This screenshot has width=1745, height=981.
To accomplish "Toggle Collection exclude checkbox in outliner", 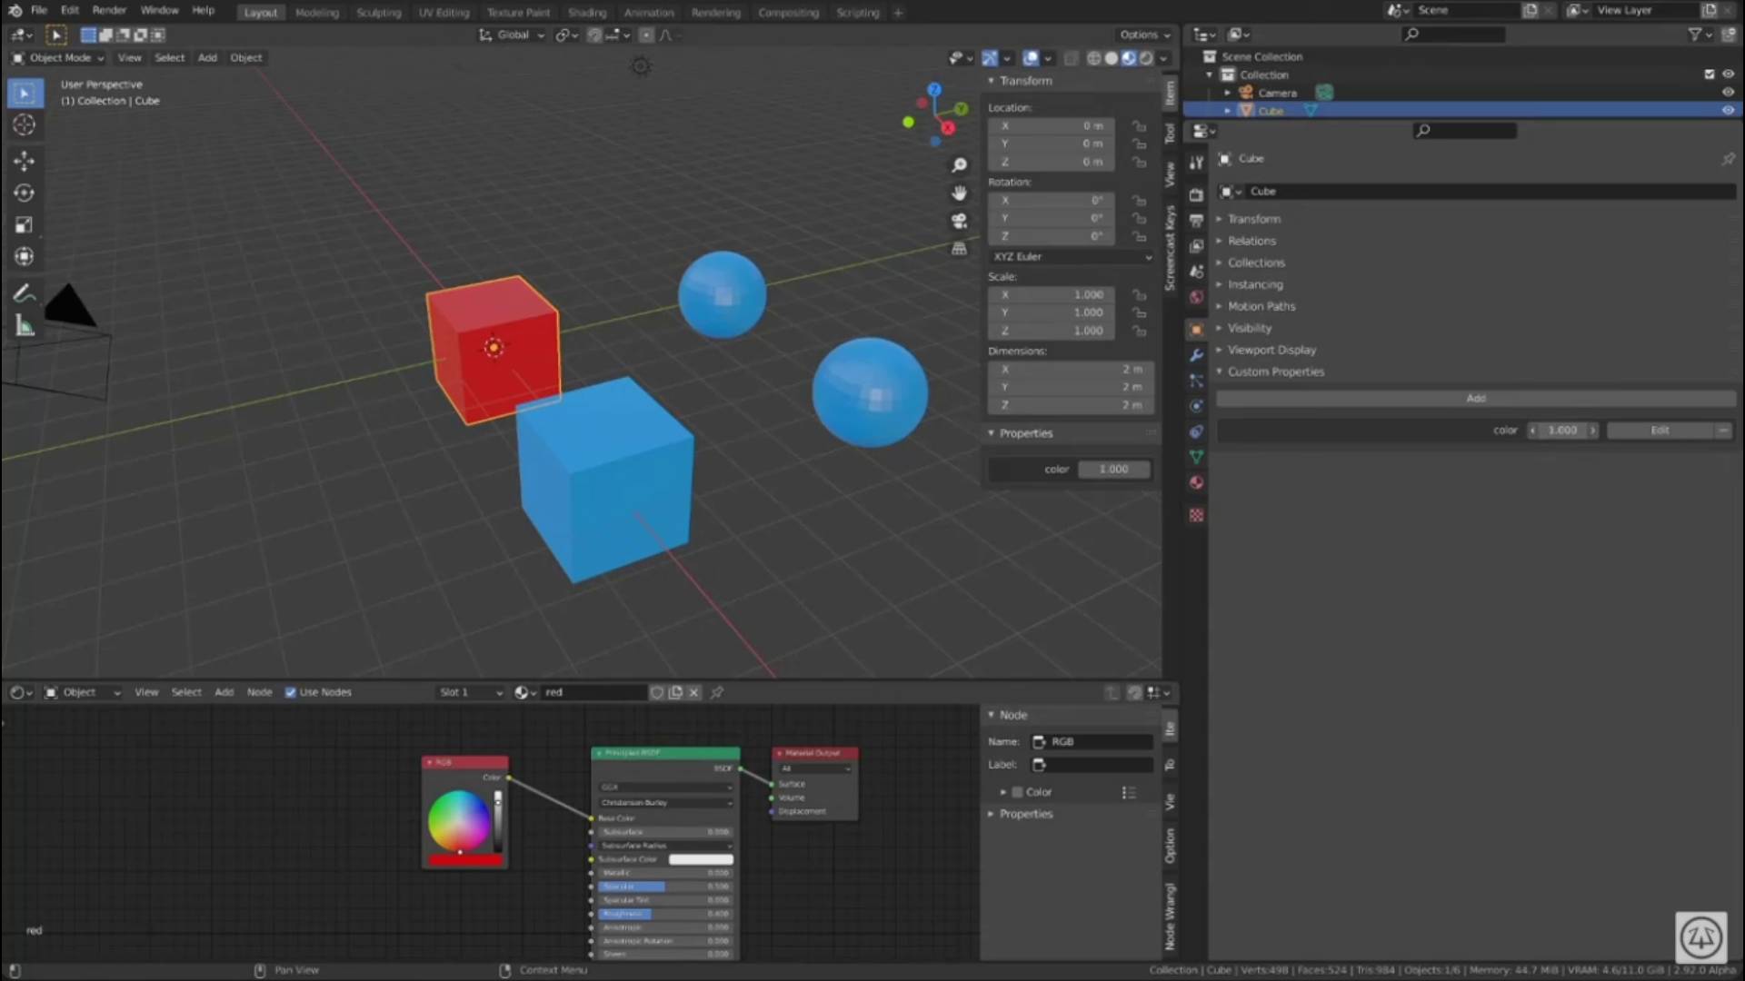I will click(1710, 74).
